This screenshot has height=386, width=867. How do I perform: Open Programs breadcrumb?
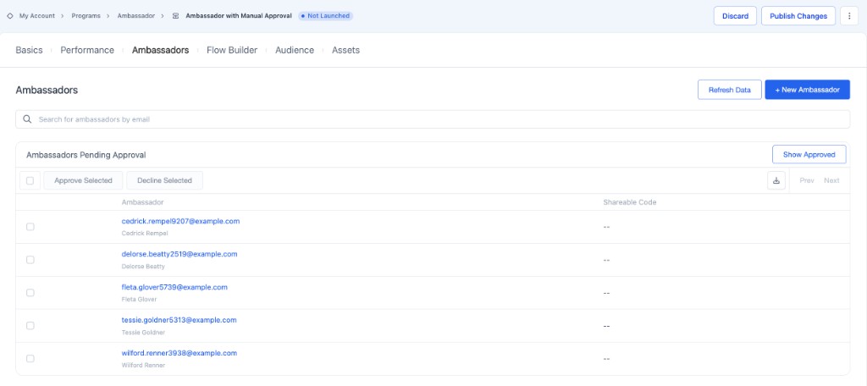click(x=86, y=16)
